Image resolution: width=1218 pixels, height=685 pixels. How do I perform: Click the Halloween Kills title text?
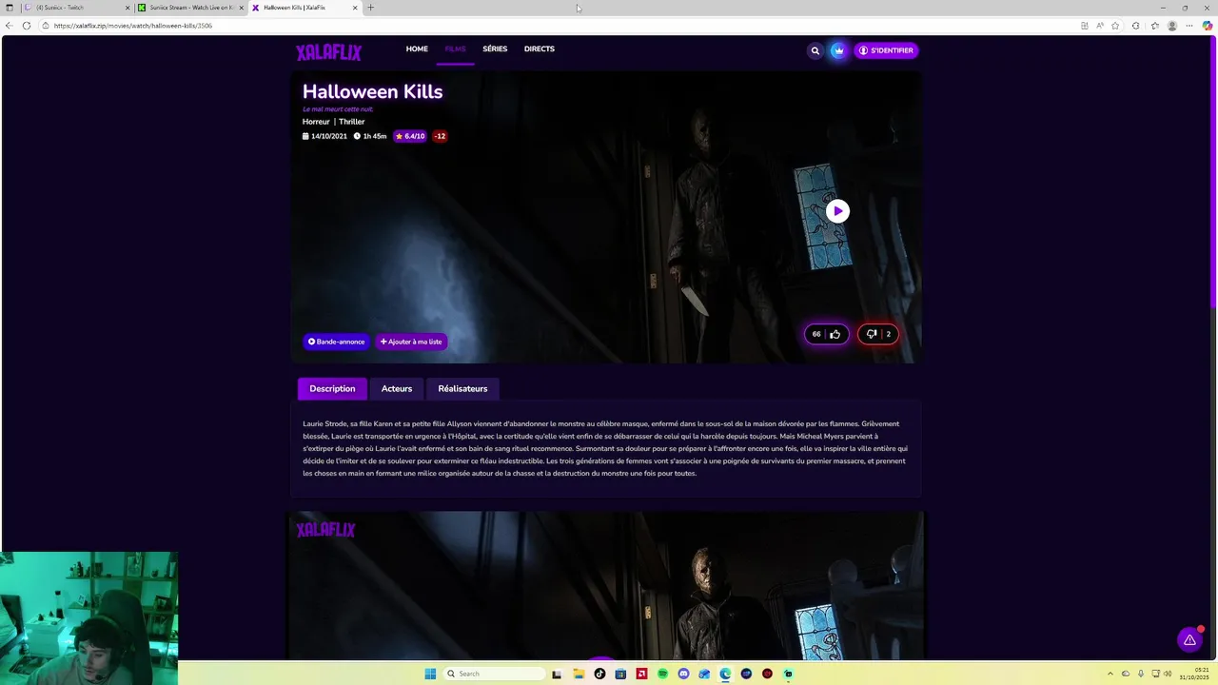pyautogui.click(x=373, y=91)
